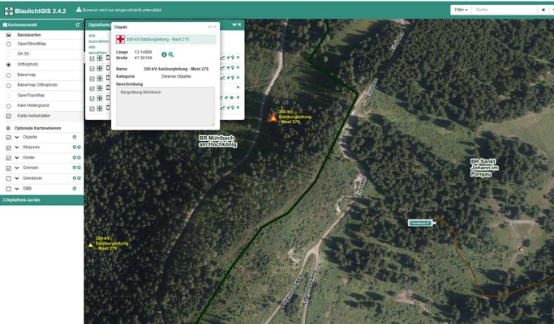Expand the Objekte layer group
554x324 pixels.
(x=16, y=137)
